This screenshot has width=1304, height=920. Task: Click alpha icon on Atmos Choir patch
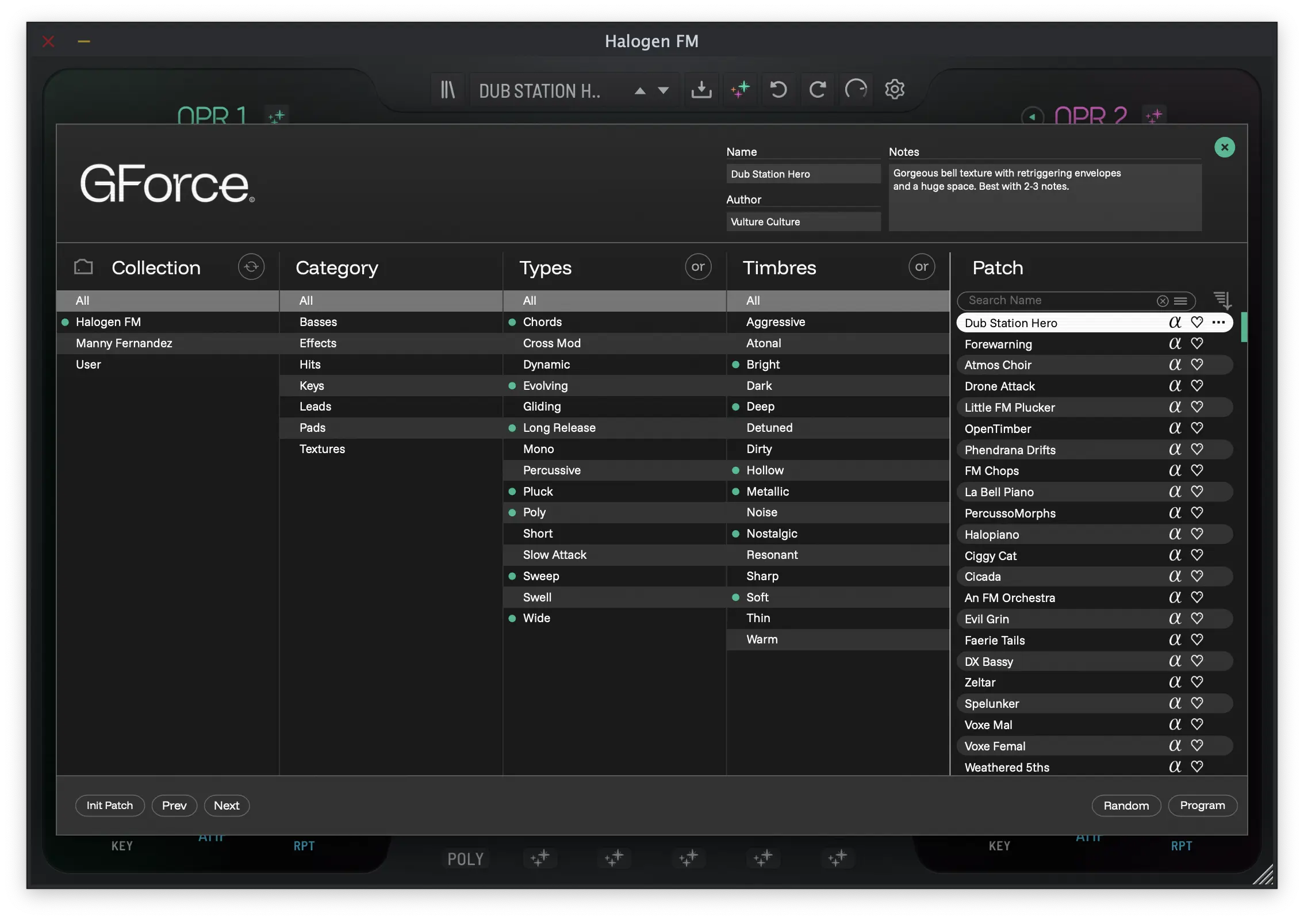pos(1175,365)
